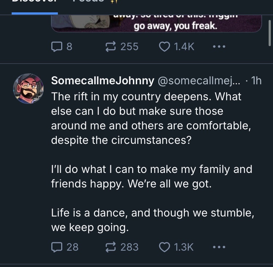Viewport: 273px width, 267px height.
Task: Open more options beside the 1.4K likes
Action: (219, 47)
